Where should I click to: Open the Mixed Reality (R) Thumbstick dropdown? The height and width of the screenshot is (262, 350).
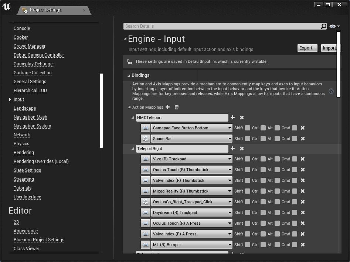pos(191,191)
